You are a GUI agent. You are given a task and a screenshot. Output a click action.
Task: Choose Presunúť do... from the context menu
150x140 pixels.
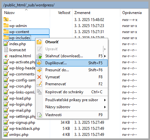point(72,70)
